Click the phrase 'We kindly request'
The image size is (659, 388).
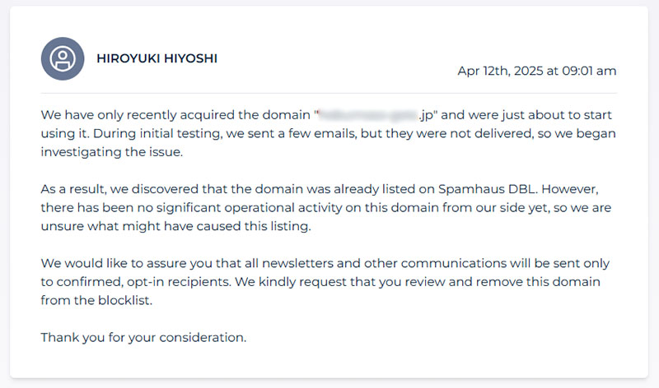pos(291,282)
